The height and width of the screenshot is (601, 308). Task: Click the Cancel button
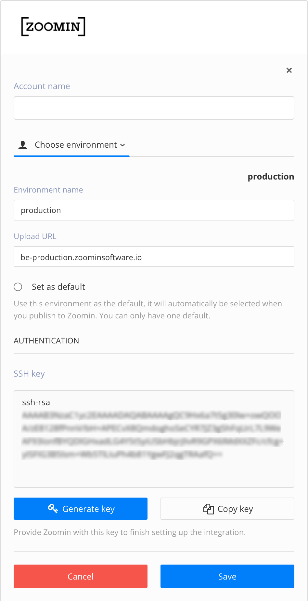pyautogui.click(x=80, y=576)
